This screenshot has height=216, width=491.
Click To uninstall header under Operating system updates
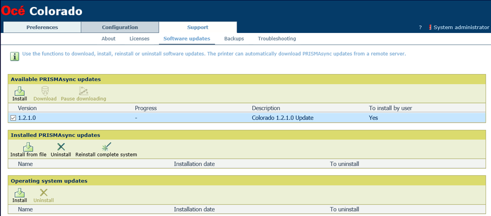(x=344, y=209)
